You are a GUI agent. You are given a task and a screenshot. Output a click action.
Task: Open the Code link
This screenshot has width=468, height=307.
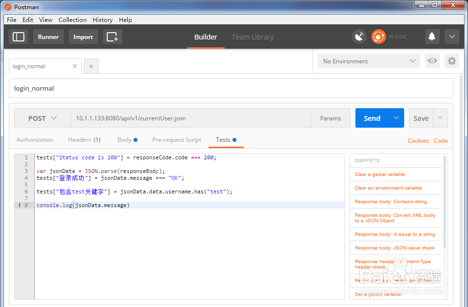pyautogui.click(x=441, y=140)
